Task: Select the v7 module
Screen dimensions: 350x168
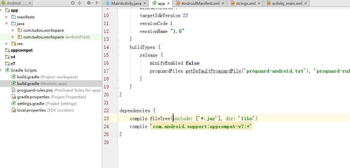Action: pyautogui.click(x=13, y=63)
